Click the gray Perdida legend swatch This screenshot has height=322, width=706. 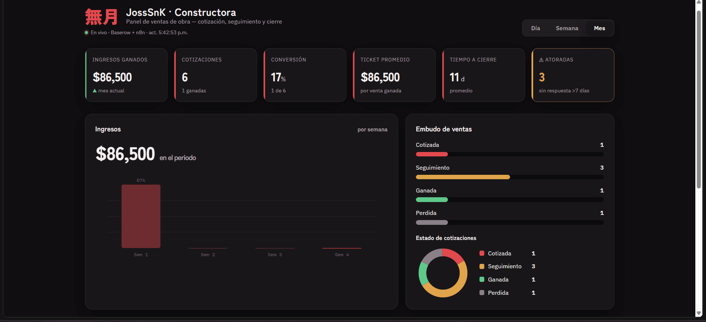pyautogui.click(x=482, y=293)
